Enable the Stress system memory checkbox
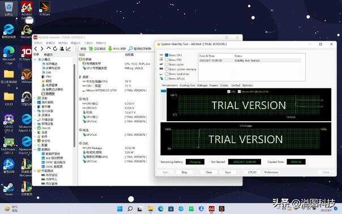 (166, 69)
